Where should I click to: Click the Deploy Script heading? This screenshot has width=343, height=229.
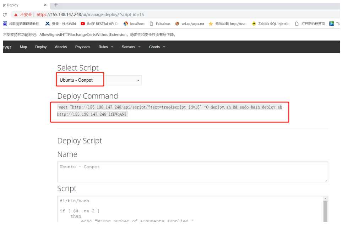(80, 141)
